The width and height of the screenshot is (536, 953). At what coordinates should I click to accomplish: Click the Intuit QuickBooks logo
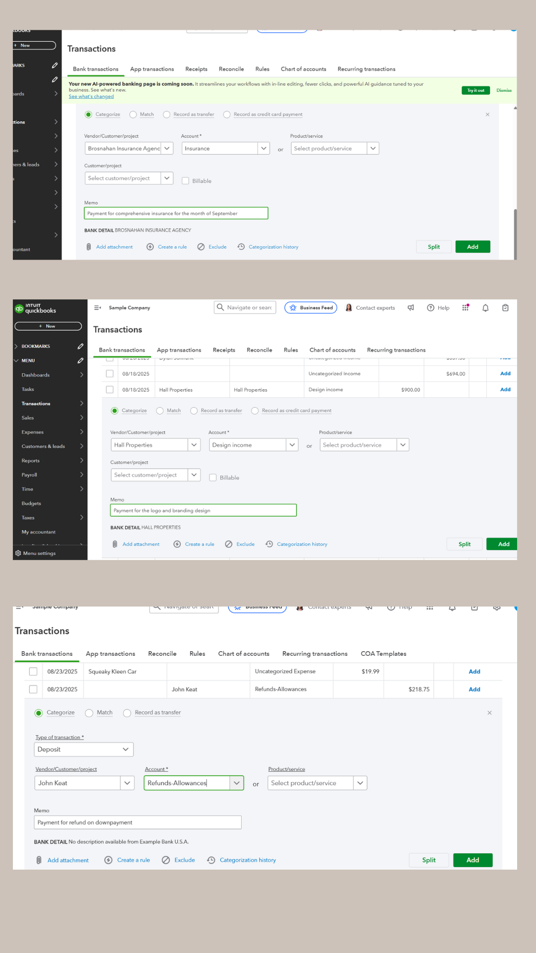(35, 308)
